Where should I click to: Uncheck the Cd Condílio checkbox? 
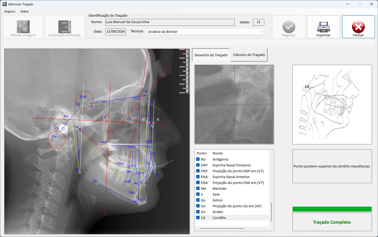[198, 218]
